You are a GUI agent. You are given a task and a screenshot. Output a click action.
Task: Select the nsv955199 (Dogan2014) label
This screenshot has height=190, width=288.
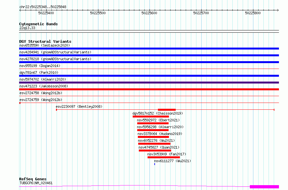[40, 66]
